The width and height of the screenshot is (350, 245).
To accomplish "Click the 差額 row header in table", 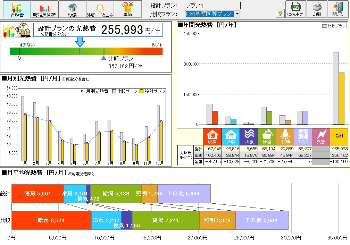I will tap(198, 162).
